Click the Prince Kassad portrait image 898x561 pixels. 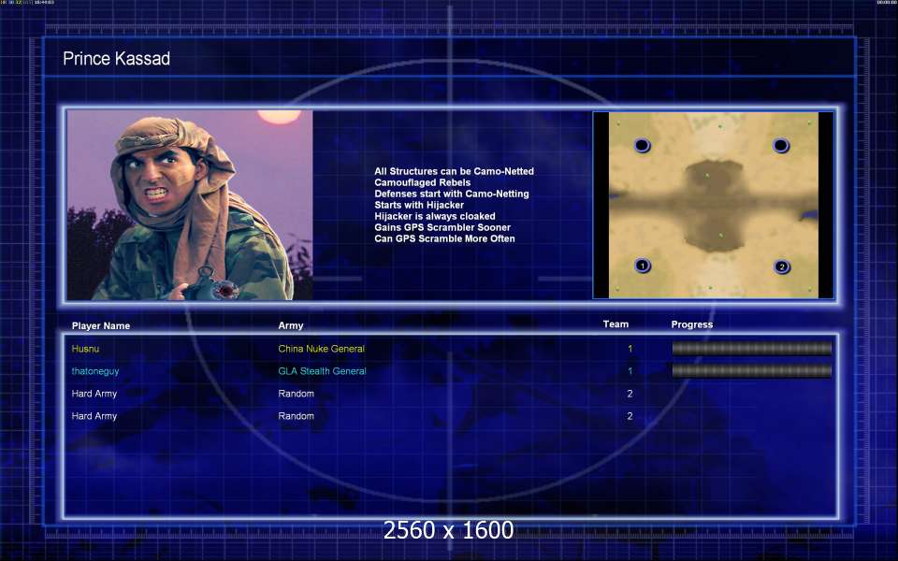190,205
